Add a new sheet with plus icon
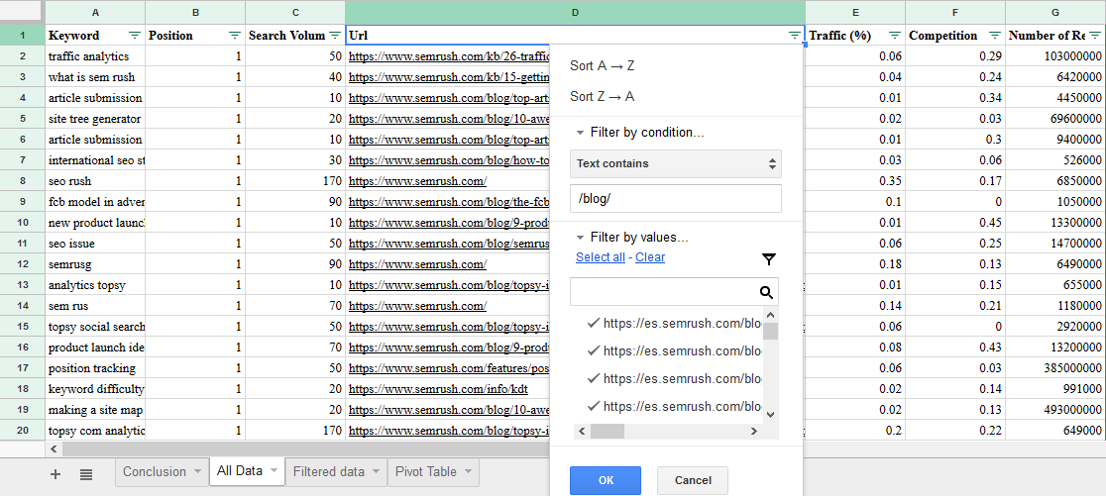 tap(55, 474)
